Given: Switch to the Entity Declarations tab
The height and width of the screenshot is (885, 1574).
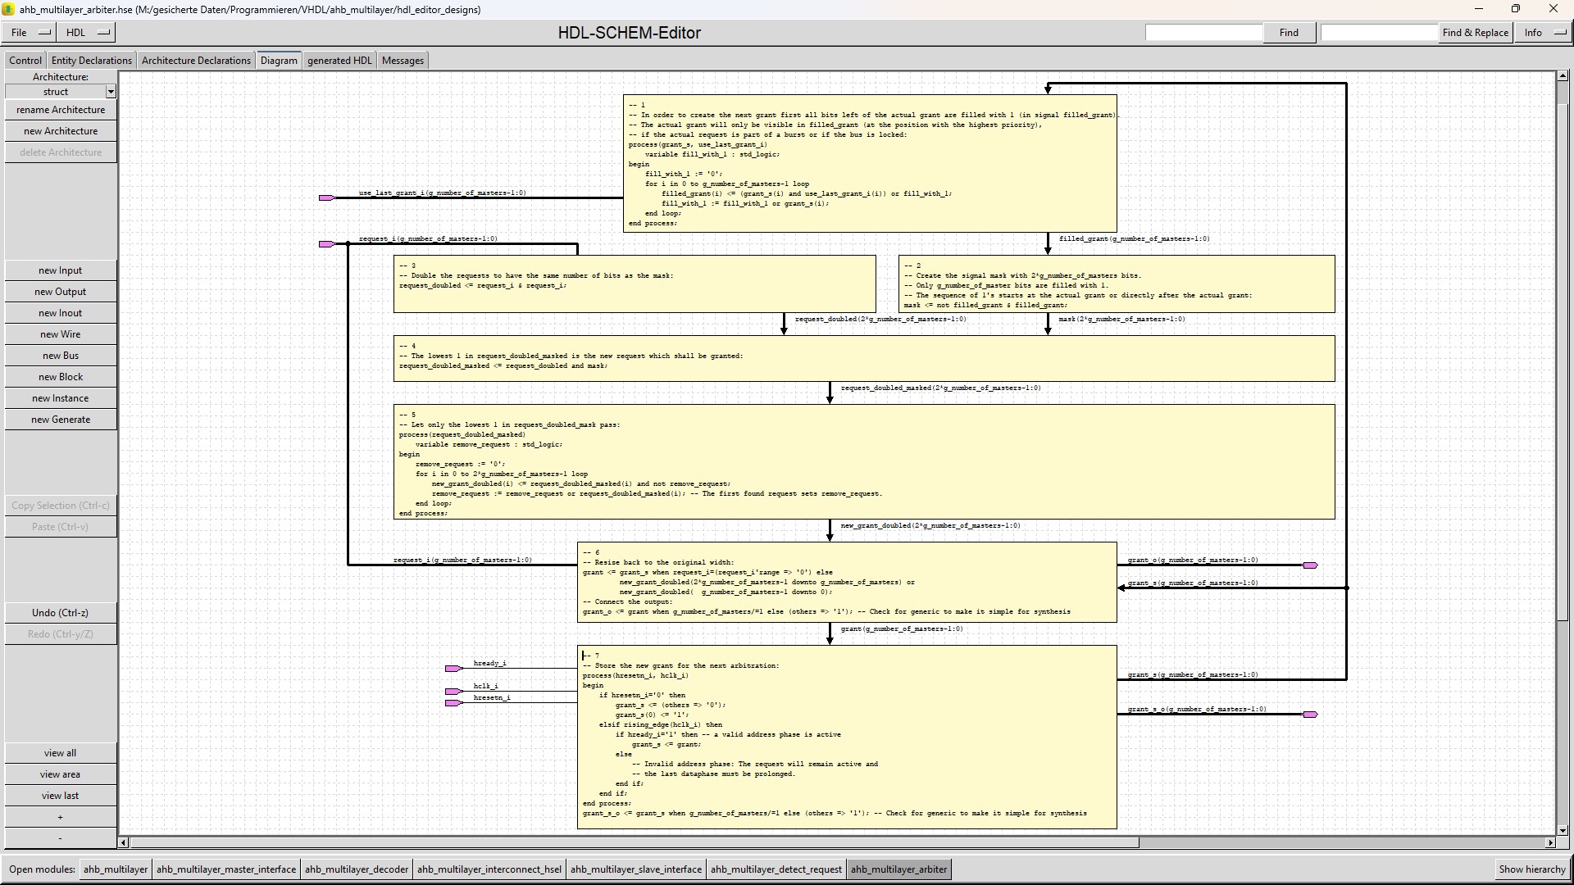Looking at the screenshot, I should click(91, 61).
